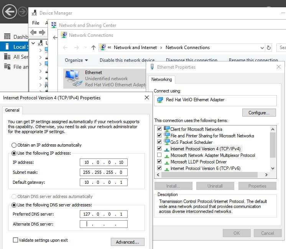Click the items list scroll down arrow

coord(273,168)
